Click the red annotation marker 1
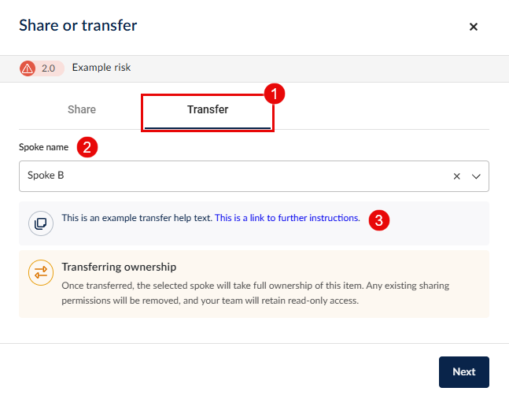 click(x=275, y=94)
